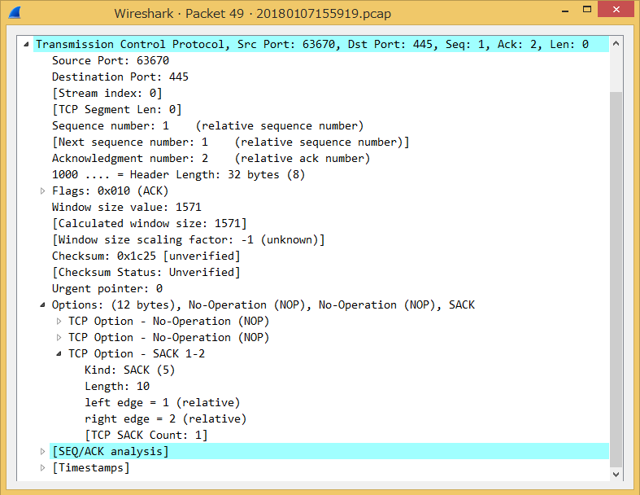Expand the Flags 0x010 (ACK) node
Screen dimensions: 640x495
click(44, 191)
